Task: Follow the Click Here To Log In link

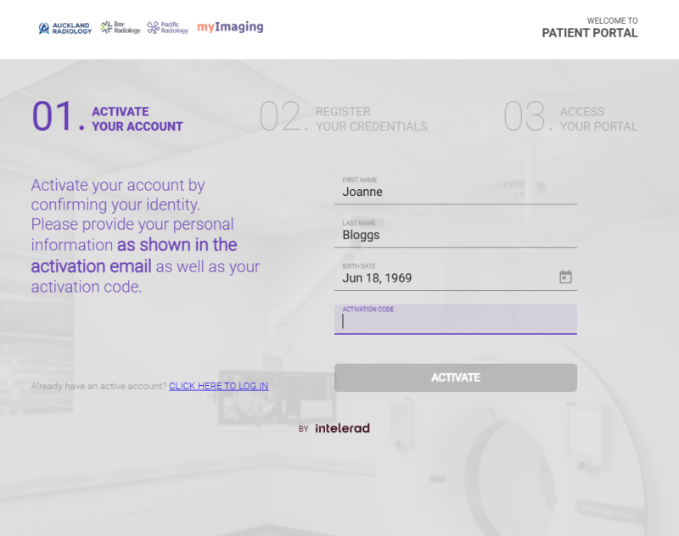Action: coord(218,386)
